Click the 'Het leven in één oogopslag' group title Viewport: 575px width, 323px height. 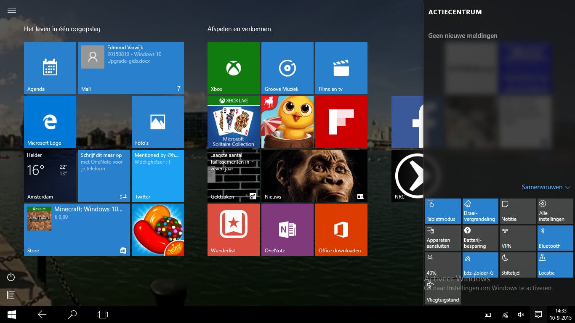62,29
